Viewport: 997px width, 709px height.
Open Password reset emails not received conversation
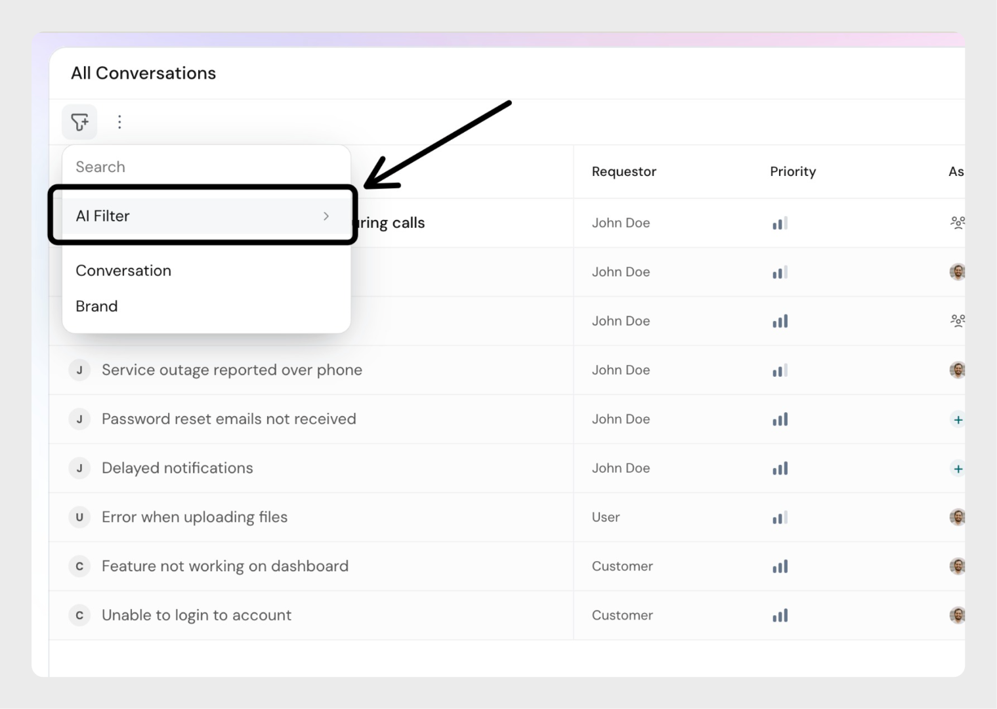[228, 419]
